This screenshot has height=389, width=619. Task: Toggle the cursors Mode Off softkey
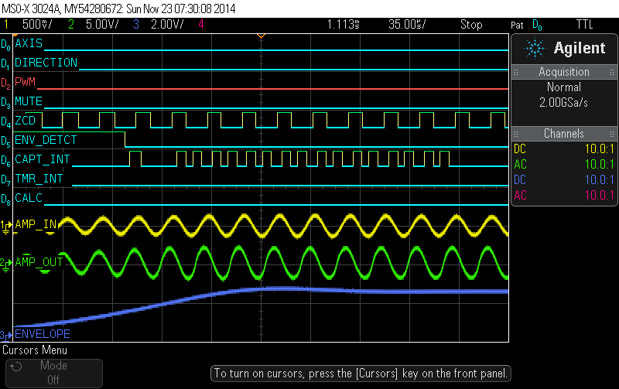coord(53,373)
